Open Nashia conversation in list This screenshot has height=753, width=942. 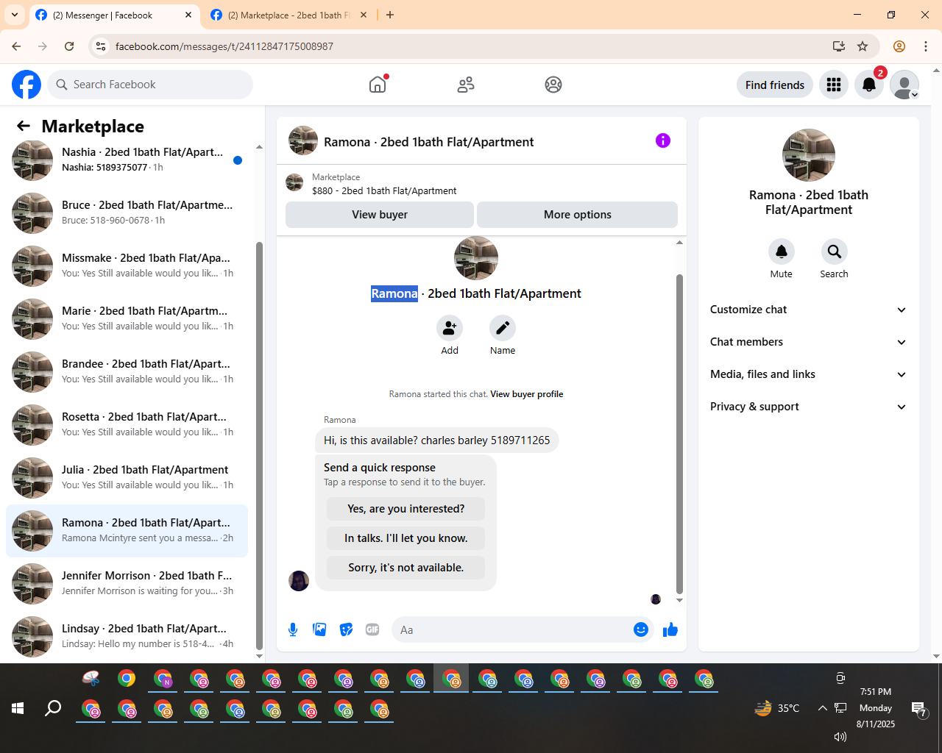click(x=127, y=160)
